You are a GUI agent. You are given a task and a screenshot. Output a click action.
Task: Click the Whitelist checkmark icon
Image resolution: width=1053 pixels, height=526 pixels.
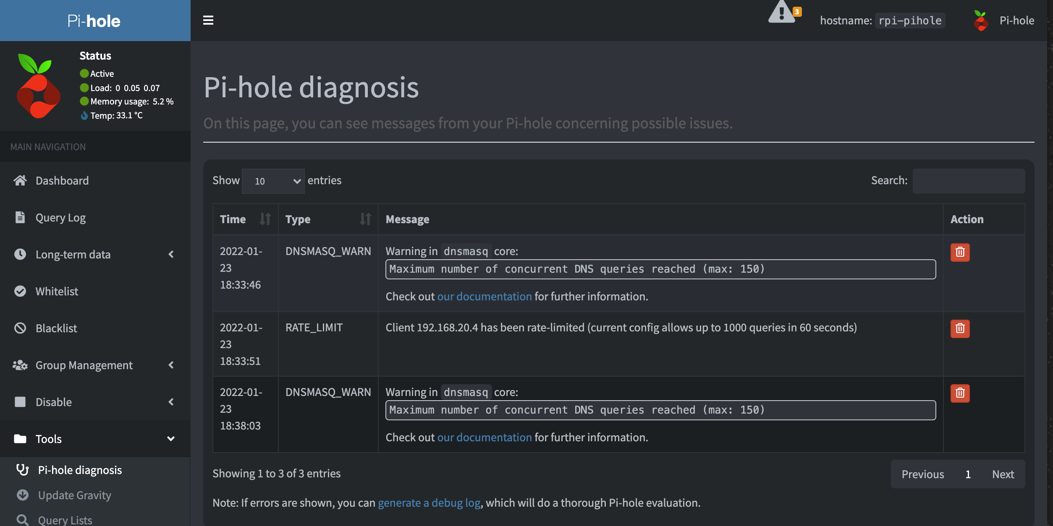click(x=20, y=291)
